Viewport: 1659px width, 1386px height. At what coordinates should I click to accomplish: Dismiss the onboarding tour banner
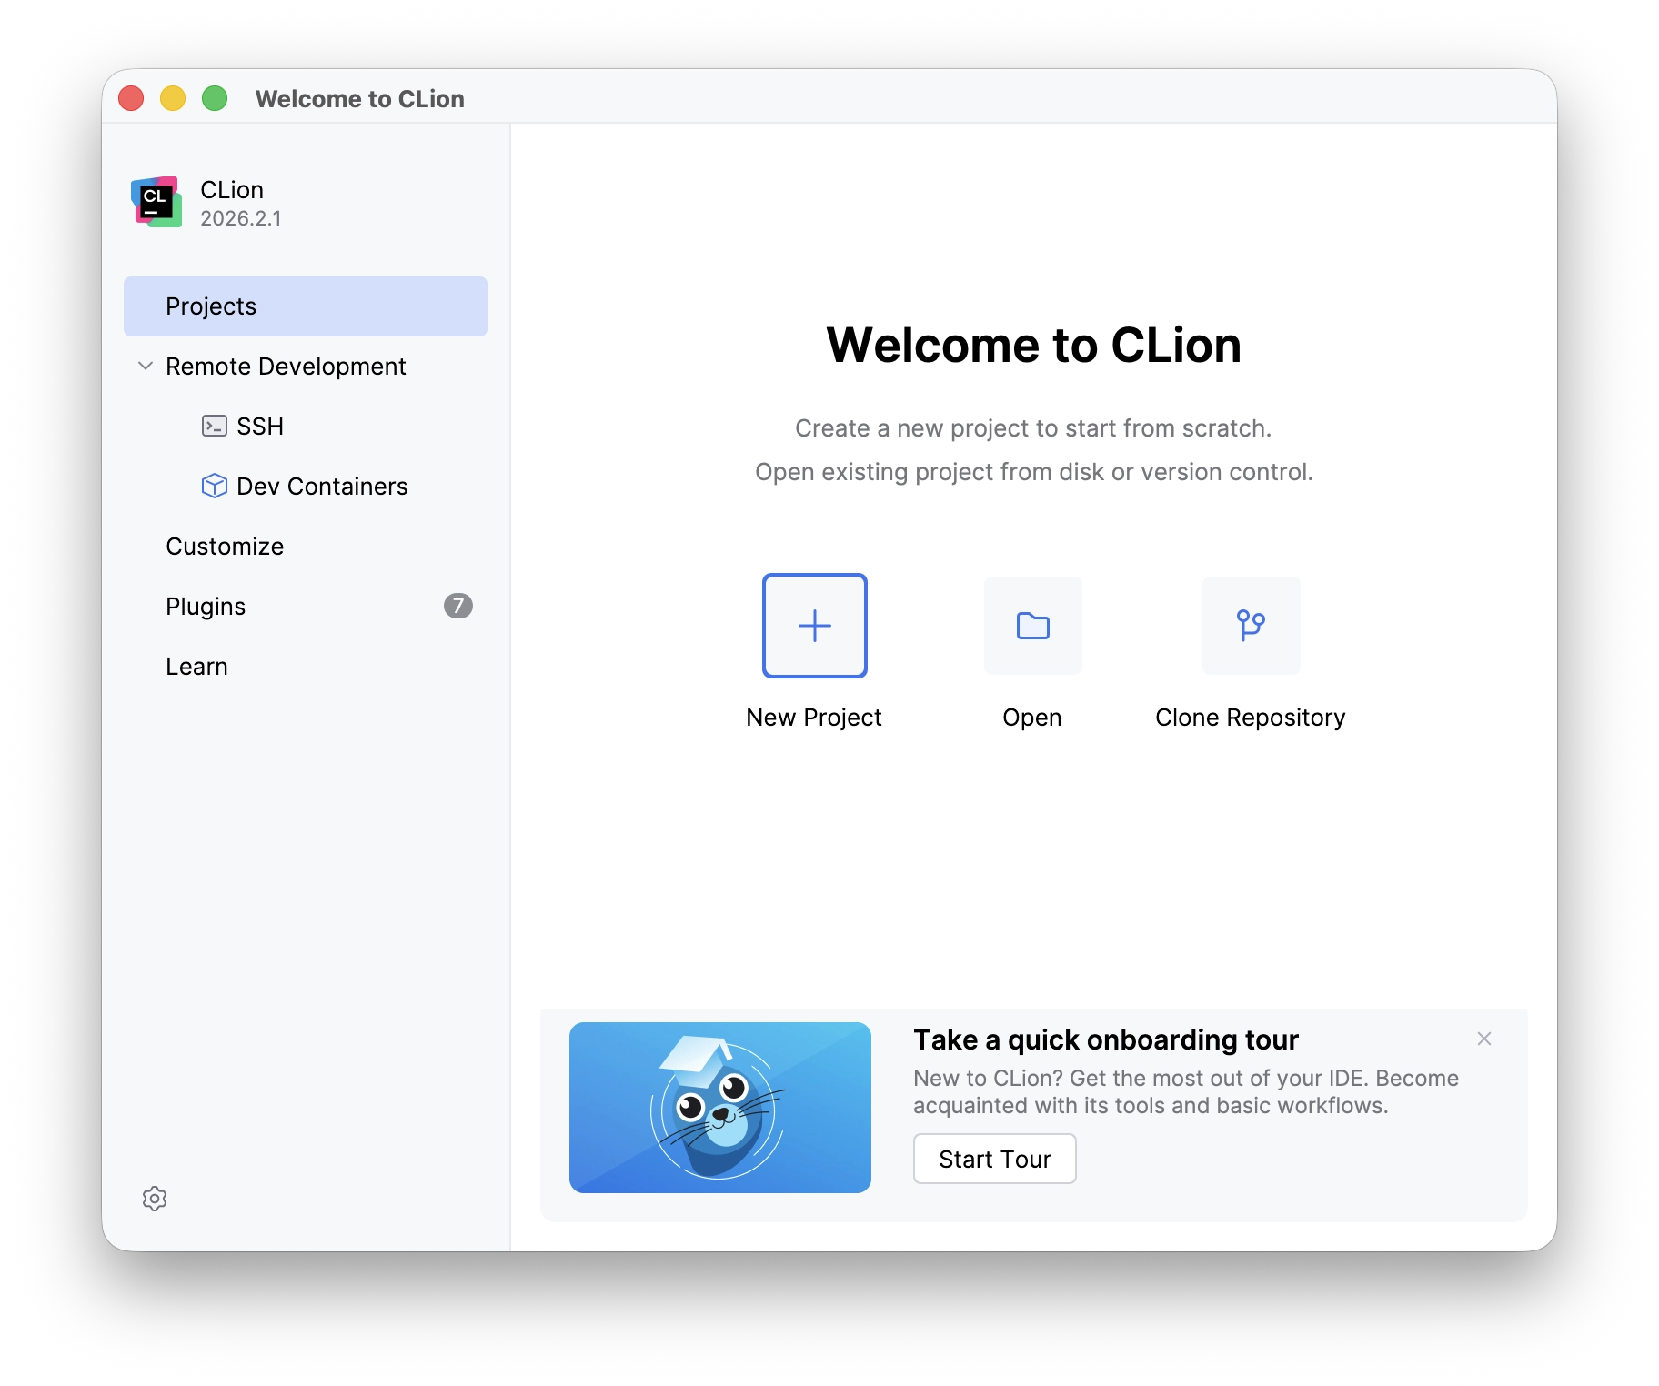click(1484, 1039)
